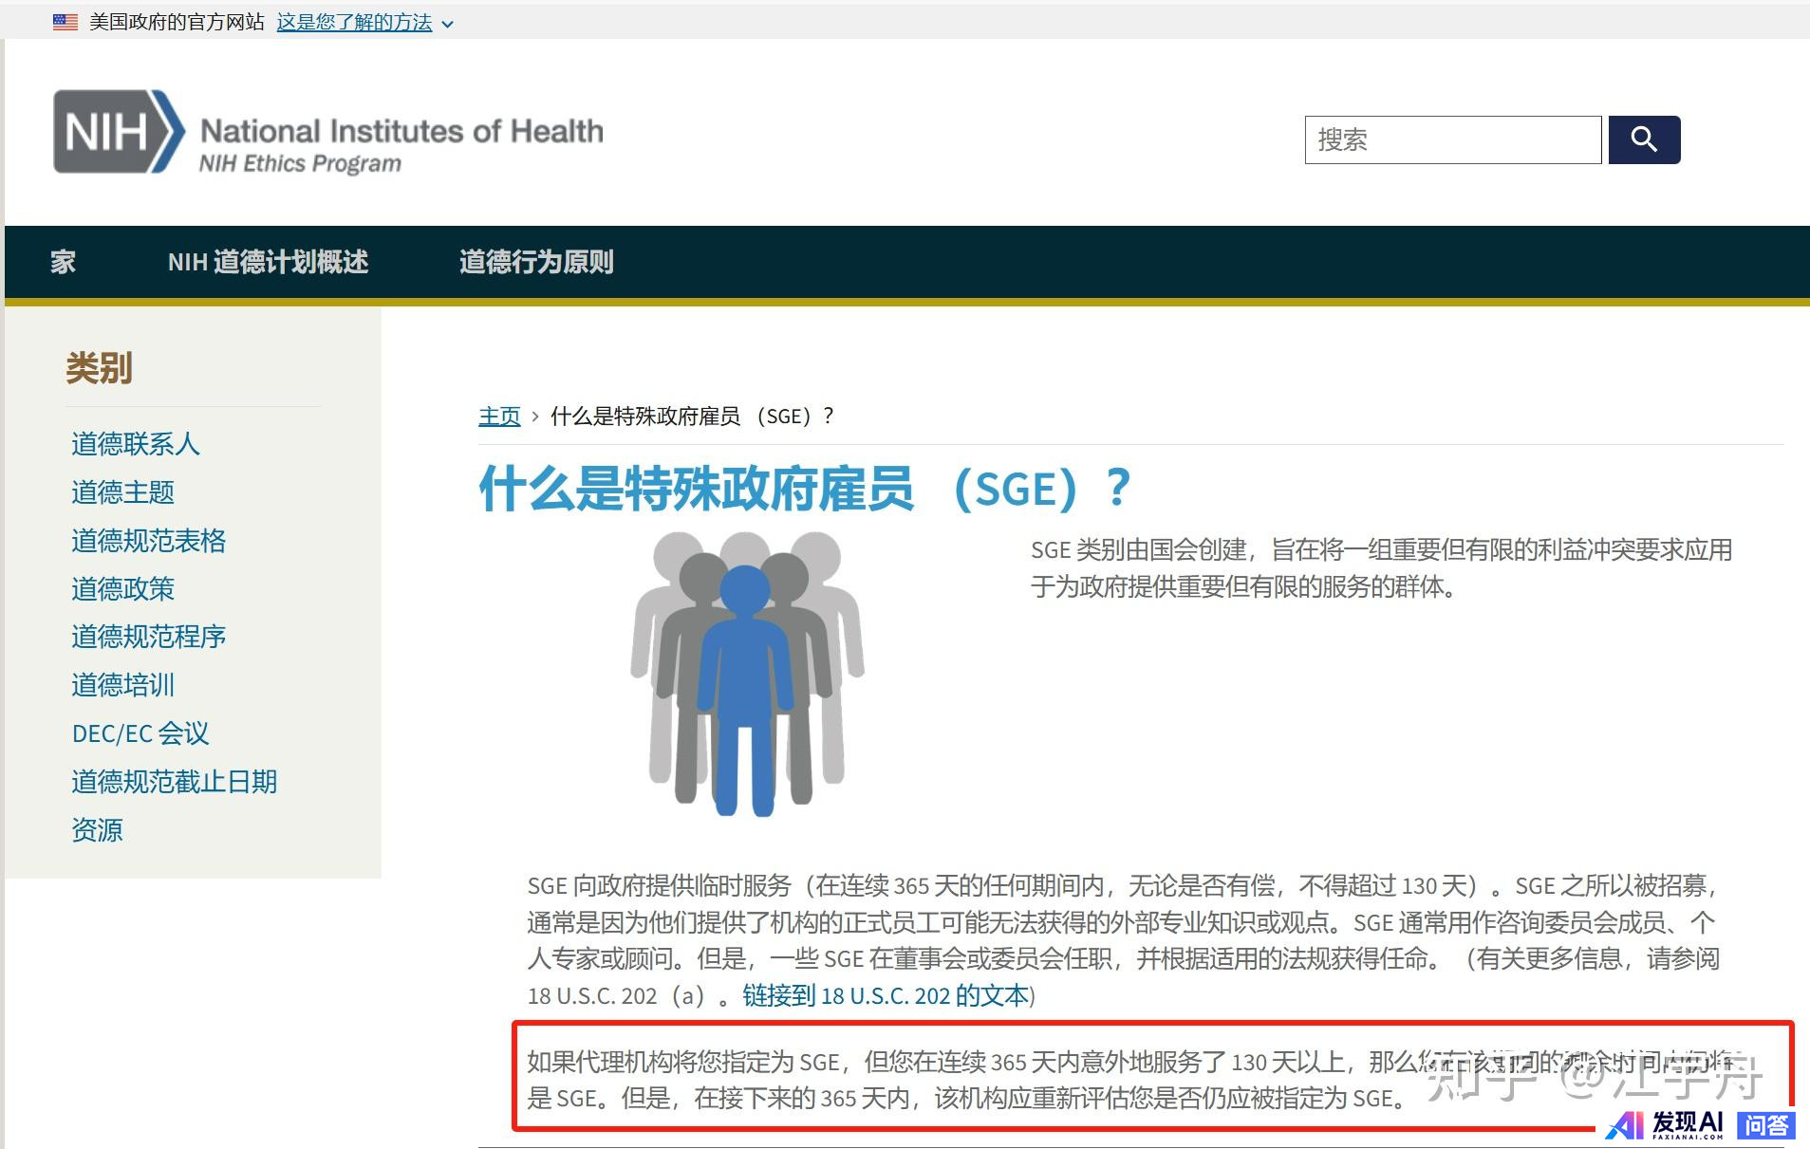
Task: Click the 发现AI logo watermark
Action: [1666, 1125]
